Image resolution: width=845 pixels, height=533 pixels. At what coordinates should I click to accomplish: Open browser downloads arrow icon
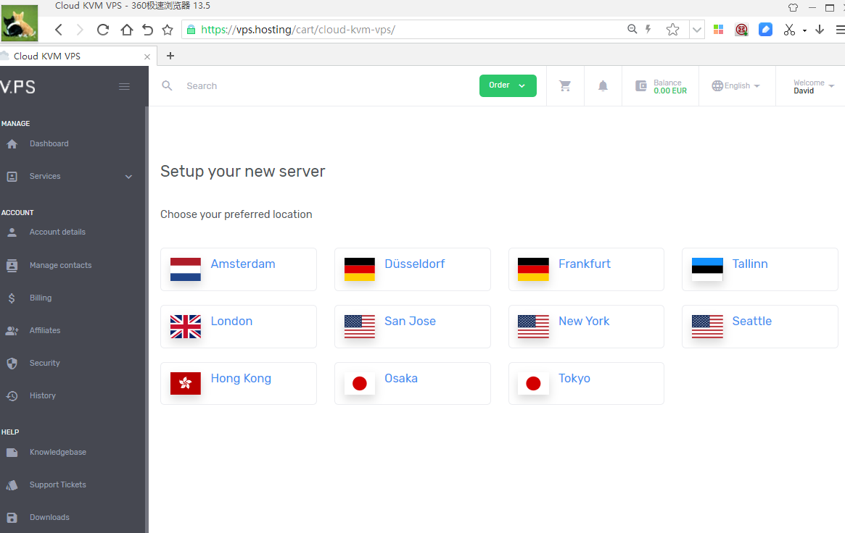coord(820,30)
